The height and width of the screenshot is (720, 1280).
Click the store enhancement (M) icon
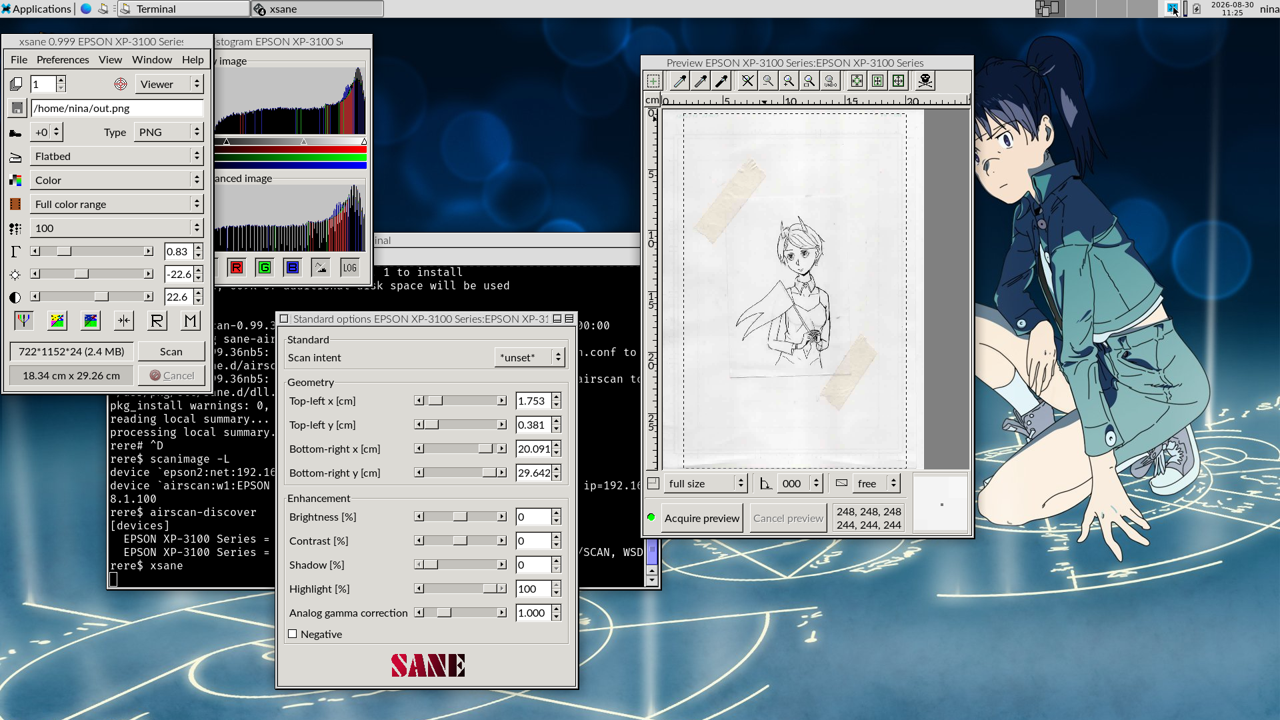click(x=191, y=321)
